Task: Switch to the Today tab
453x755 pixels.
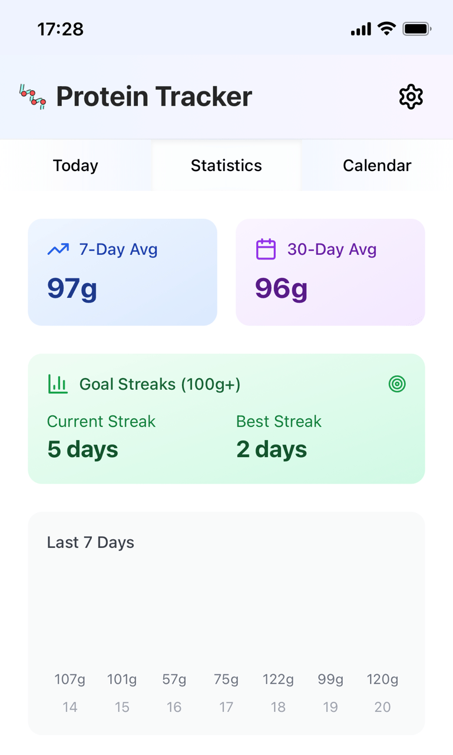Action: click(75, 166)
